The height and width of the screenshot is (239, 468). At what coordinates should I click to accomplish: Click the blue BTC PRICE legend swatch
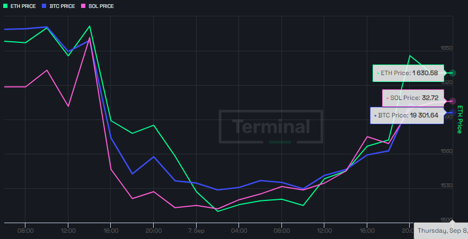(x=44, y=6)
